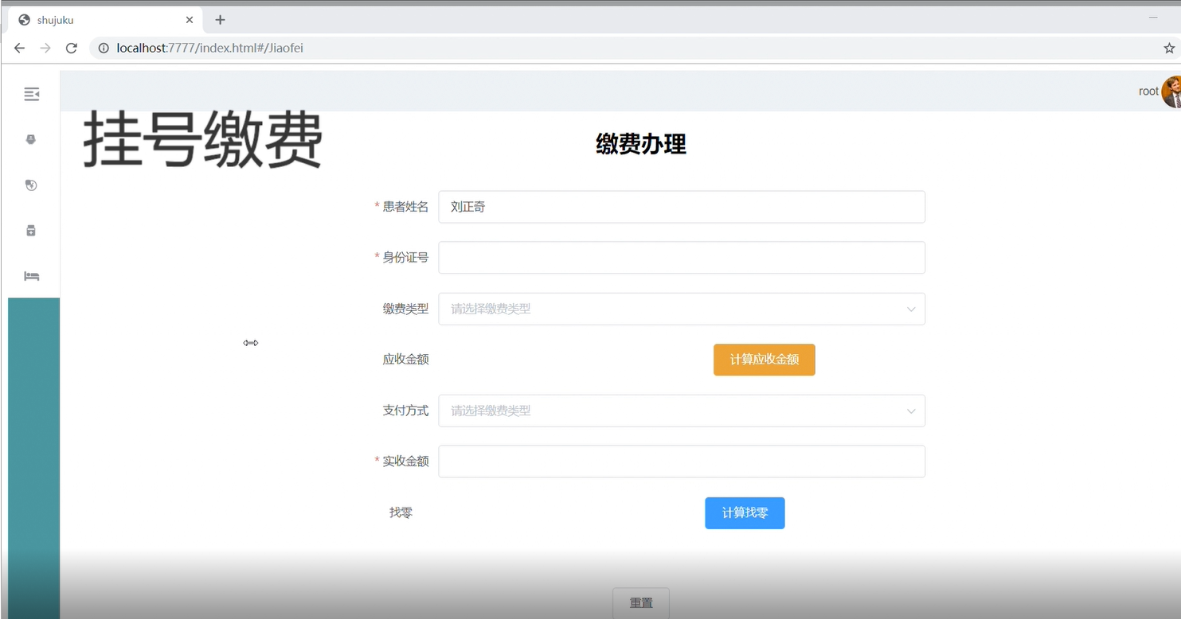This screenshot has height=619, width=1181.
Task: Click the 患者姓名 input field
Action: (682, 207)
